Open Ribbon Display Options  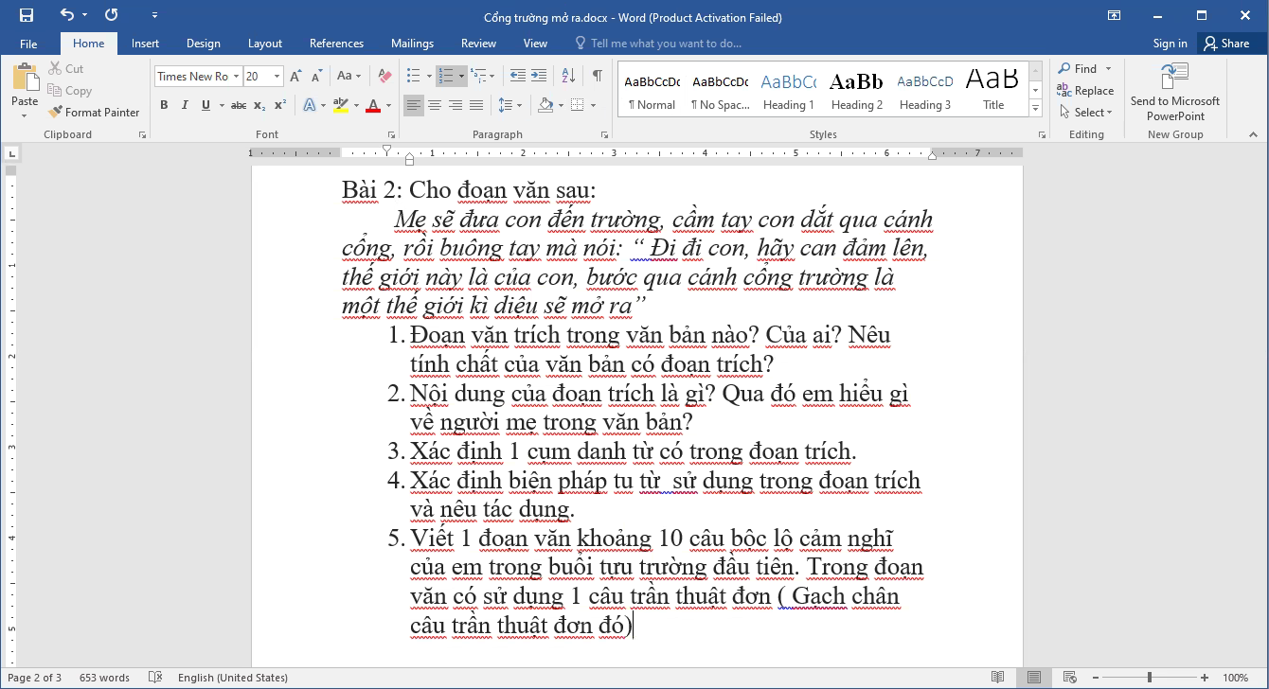pyautogui.click(x=1115, y=15)
